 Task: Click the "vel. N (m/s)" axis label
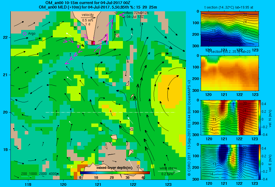pos(270,119)
